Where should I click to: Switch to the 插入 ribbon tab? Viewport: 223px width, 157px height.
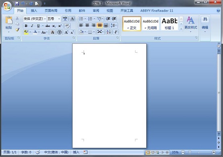coord(34,11)
